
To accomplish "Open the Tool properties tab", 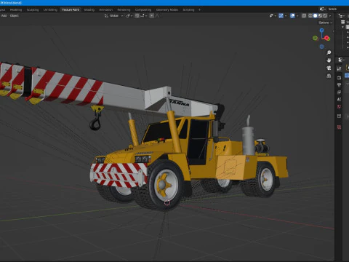I will (339, 68).
